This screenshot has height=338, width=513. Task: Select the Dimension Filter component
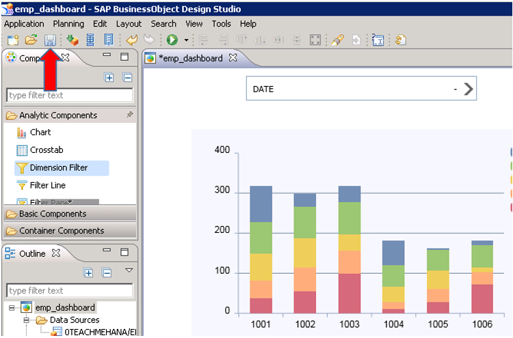point(62,168)
